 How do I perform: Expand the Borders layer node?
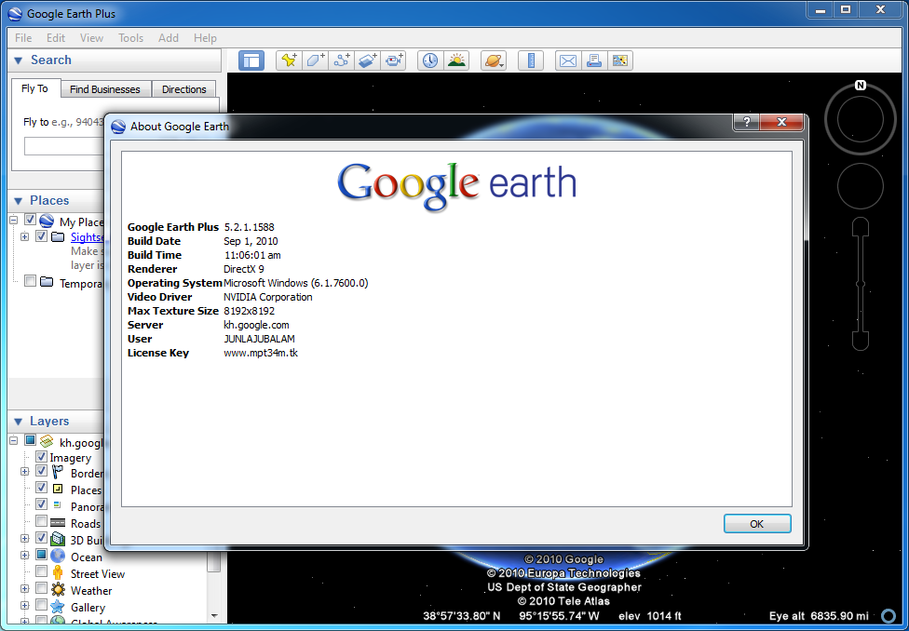[24, 472]
